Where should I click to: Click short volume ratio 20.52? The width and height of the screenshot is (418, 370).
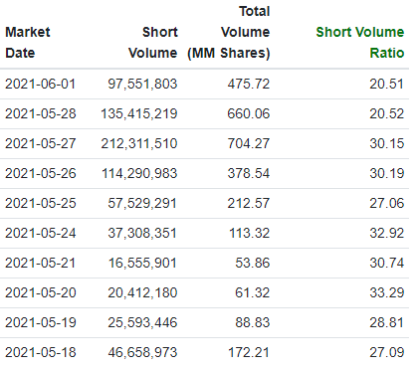click(x=387, y=113)
